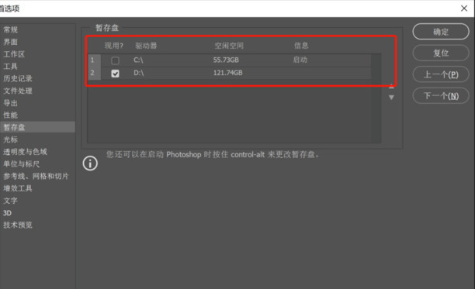Open the 3D preferences category
475x289 pixels.
click(x=7, y=213)
